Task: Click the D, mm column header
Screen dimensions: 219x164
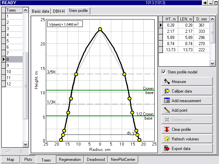Action: tap(202, 19)
